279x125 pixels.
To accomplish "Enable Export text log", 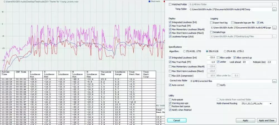I will click(211, 23).
